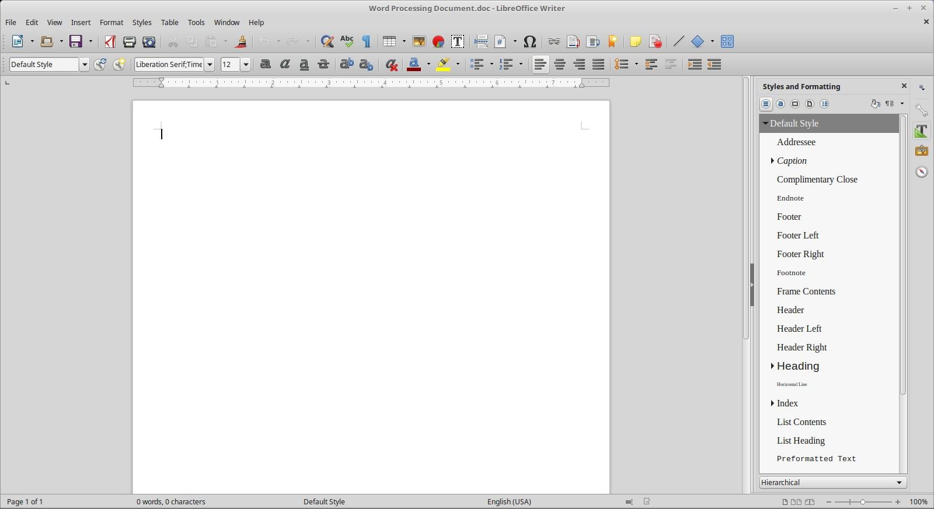
Task: Enable justified paragraph alignment
Action: tap(598, 65)
